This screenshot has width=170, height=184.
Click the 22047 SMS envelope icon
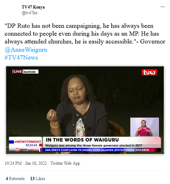point(17,150)
